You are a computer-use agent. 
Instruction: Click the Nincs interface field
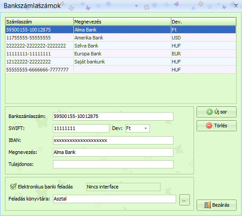(123, 187)
